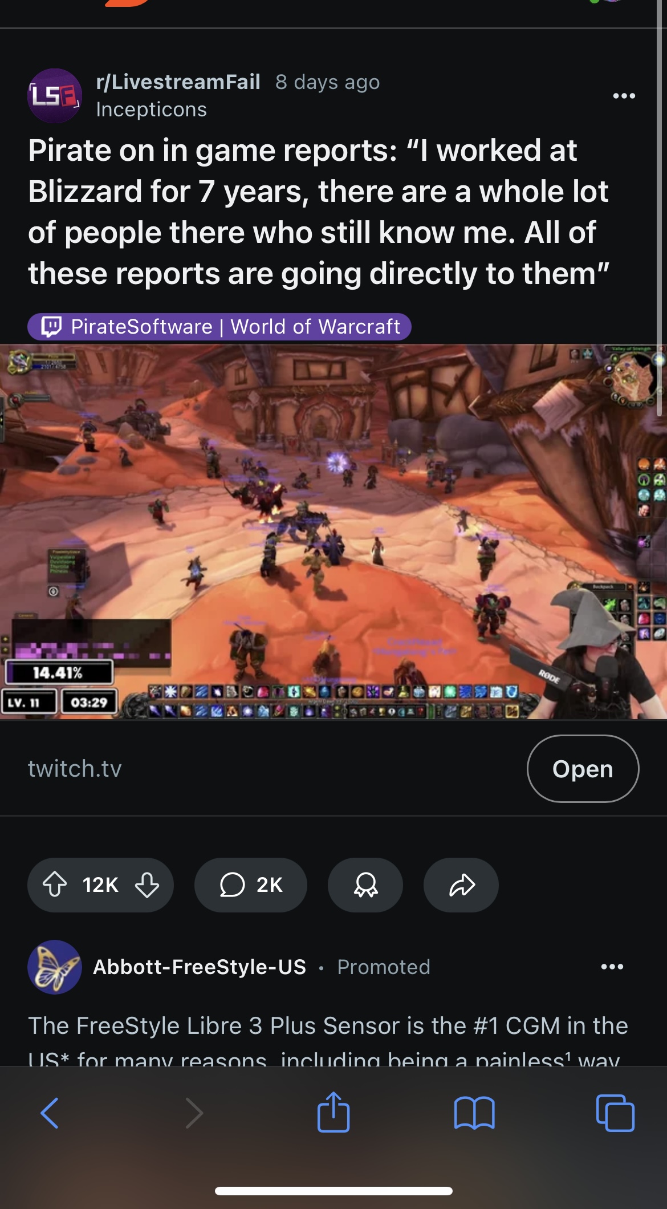Open Safari share sheet icon
This screenshot has height=1209, width=667.
[333, 1111]
